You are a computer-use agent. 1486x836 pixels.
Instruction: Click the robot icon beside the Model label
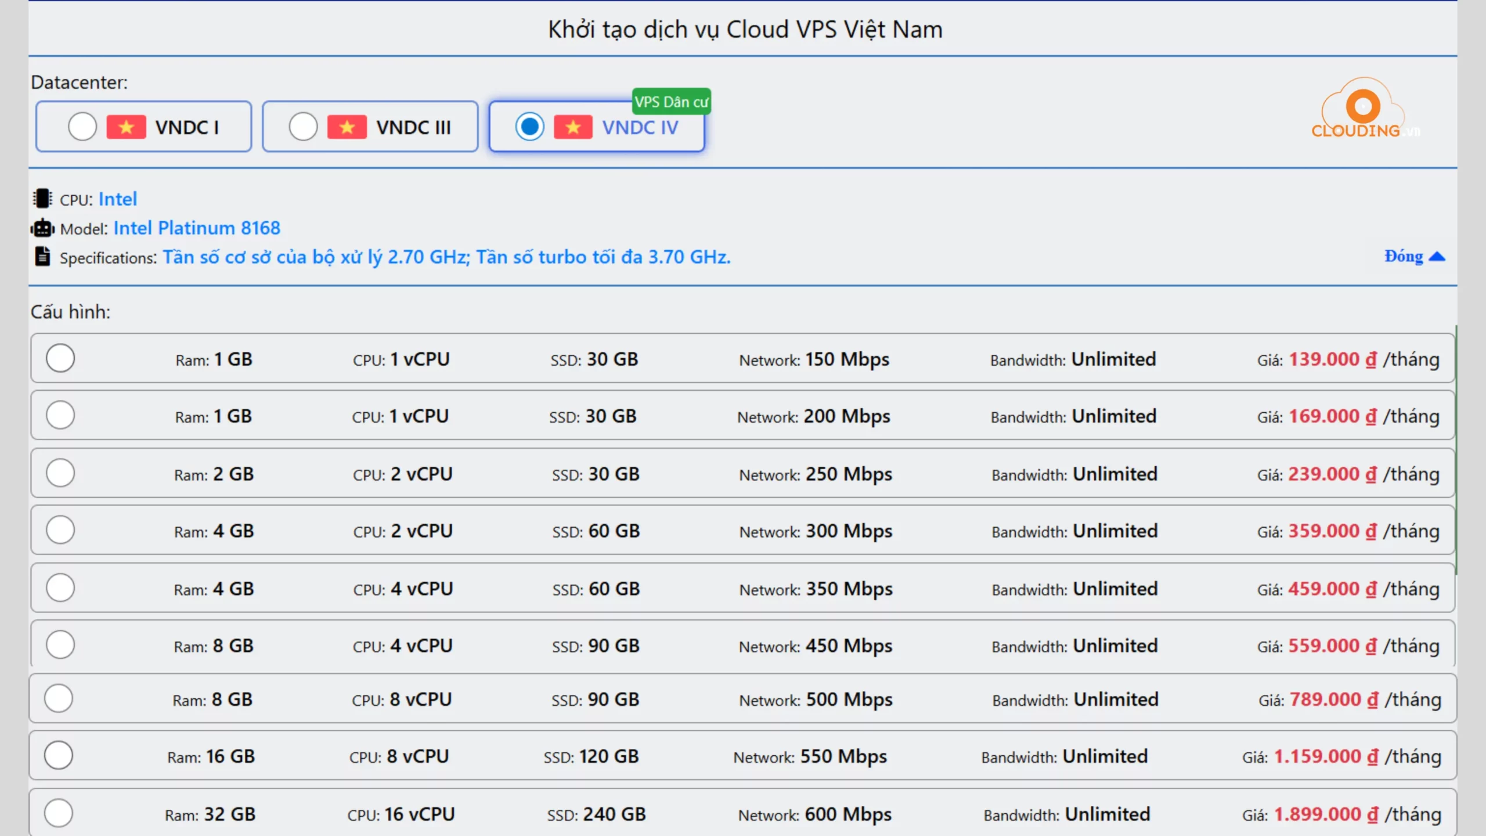coord(41,228)
